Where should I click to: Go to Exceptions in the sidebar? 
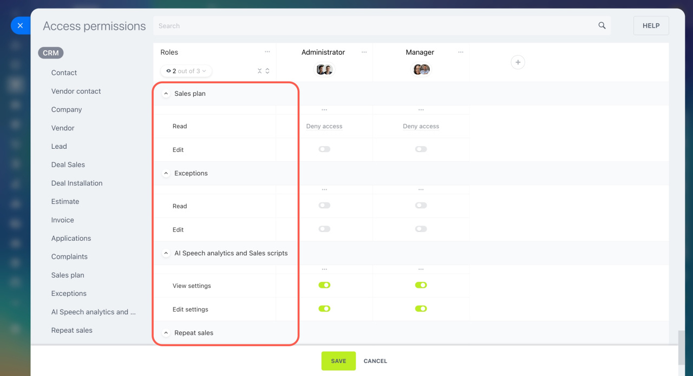click(69, 293)
